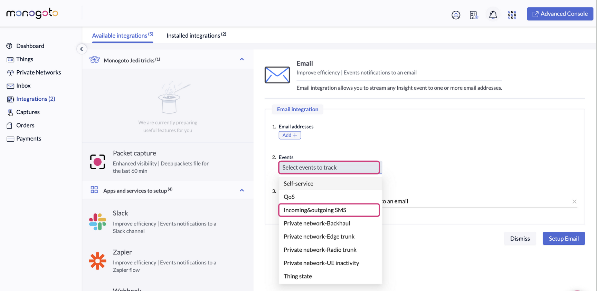Click the Setup Email button
Viewport: 597px width, 291px height.
tap(563, 239)
